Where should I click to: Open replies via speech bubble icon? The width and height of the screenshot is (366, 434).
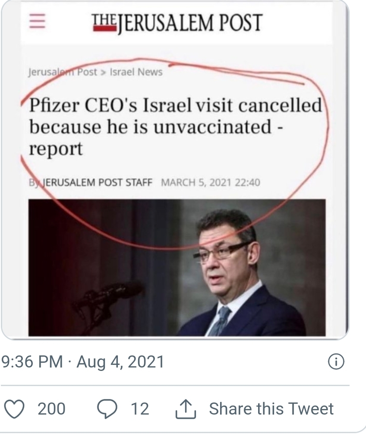(107, 409)
